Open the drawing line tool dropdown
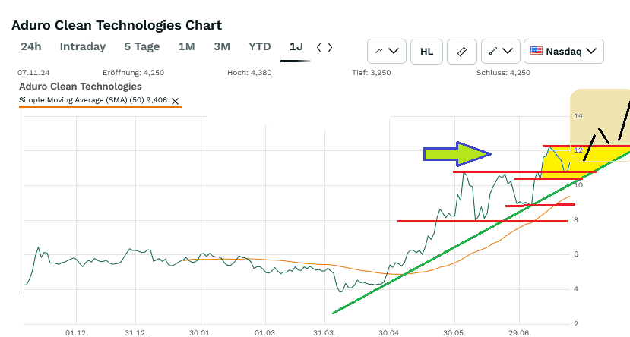The height and width of the screenshot is (337, 630). tap(501, 52)
